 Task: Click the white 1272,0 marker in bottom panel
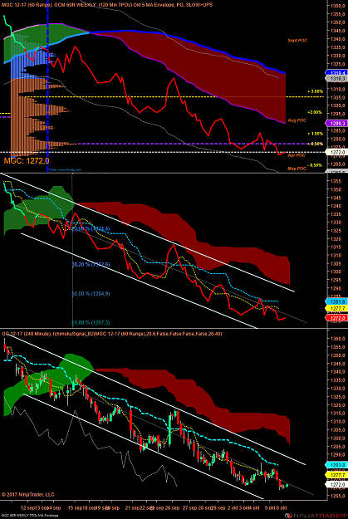tap(336, 484)
